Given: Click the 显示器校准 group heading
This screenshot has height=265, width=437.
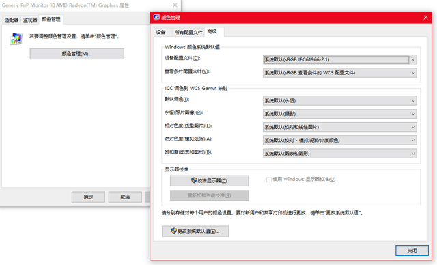Looking at the screenshot, I should pyautogui.click(x=177, y=169).
